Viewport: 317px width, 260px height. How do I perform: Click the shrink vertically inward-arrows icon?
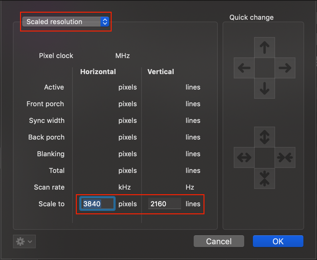click(264, 178)
